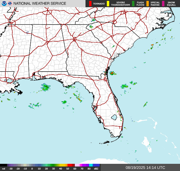Click the Snow Squall legend label

tap(171, 4)
